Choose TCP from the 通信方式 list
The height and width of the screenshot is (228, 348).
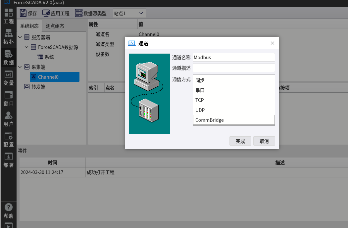pos(234,100)
